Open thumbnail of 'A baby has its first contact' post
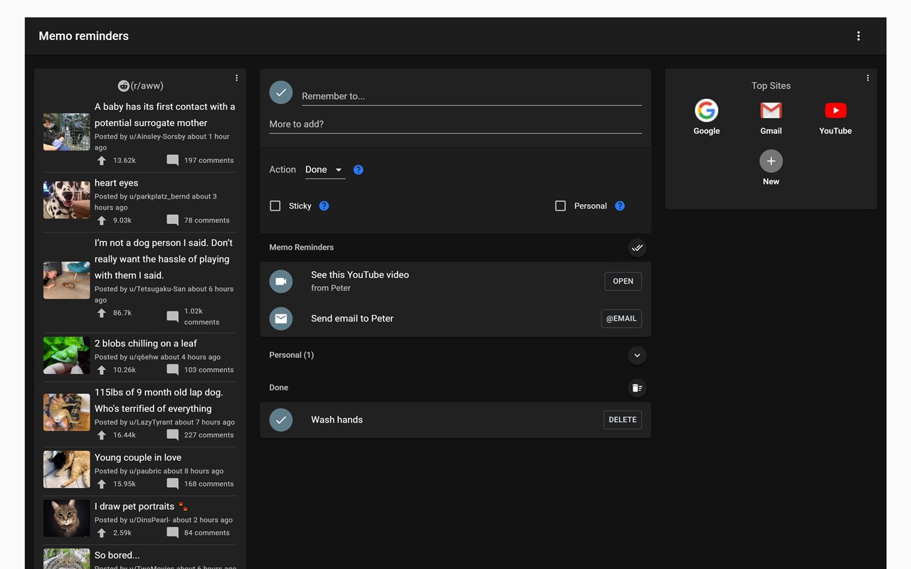Screen dimensions: 911x569 click(67, 132)
